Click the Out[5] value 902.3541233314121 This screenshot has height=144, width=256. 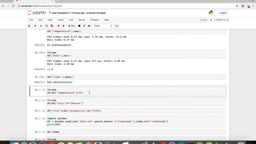tap(60, 82)
